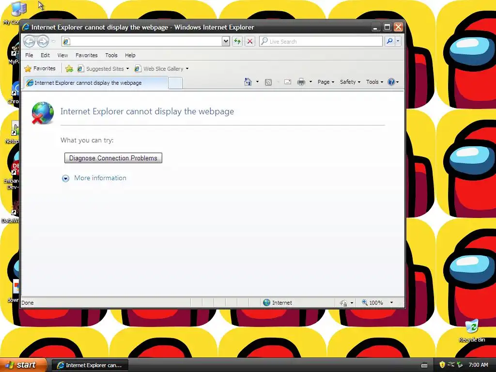This screenshot has width=496, height=372.
Task: Click the 7:00 AM clock
Action: (478, 365)
